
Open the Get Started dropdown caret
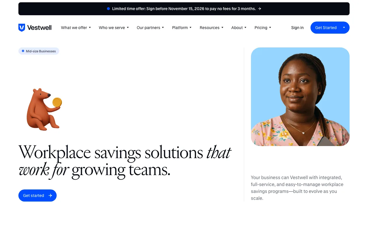[x=344, y=28]
